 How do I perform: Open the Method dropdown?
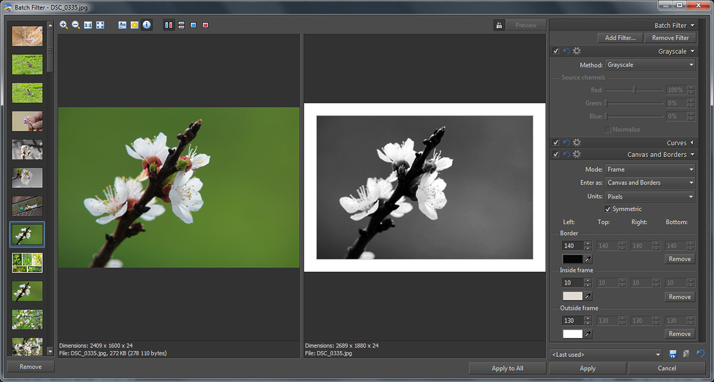click(x=650, y=65)
